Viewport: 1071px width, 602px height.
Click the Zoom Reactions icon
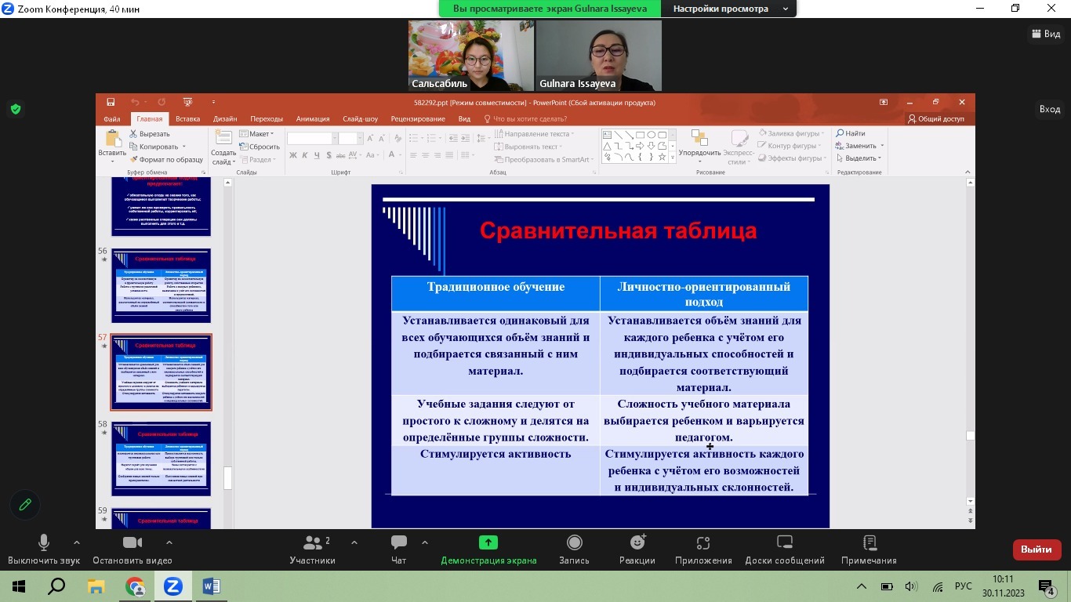click(x=637, y=543)
